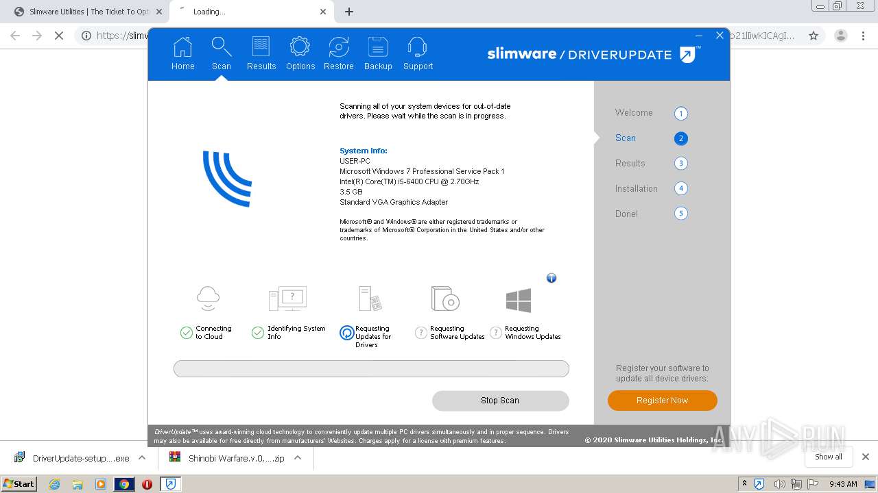Click the Requesting Windows Updates logo icon
878x493 pixels.
point(519,300)
